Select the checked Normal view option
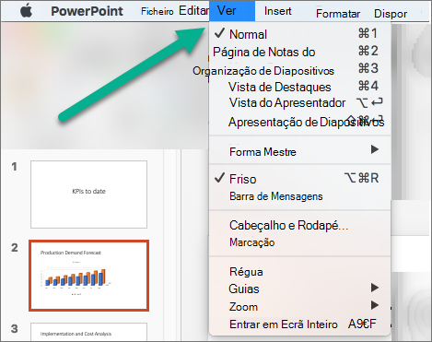Screen dimensions: 432x342 pos(299,34)
